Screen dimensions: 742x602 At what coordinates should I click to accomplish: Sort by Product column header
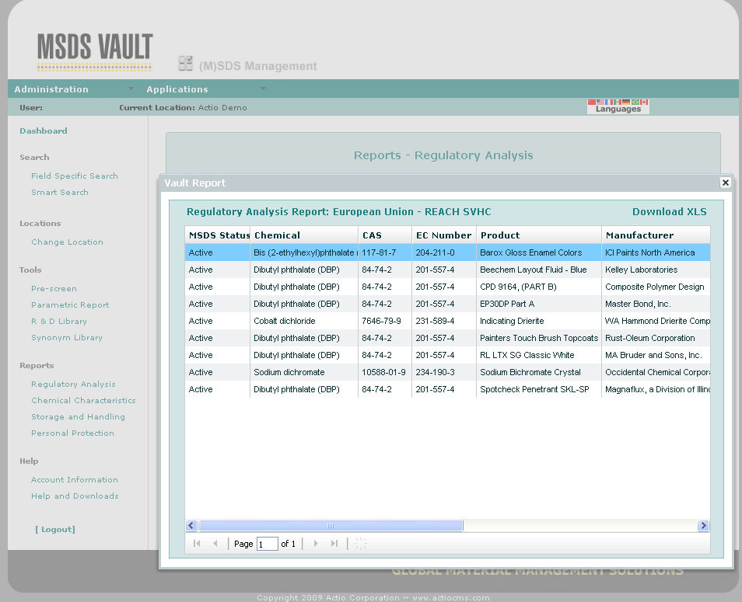click(539, 235)
